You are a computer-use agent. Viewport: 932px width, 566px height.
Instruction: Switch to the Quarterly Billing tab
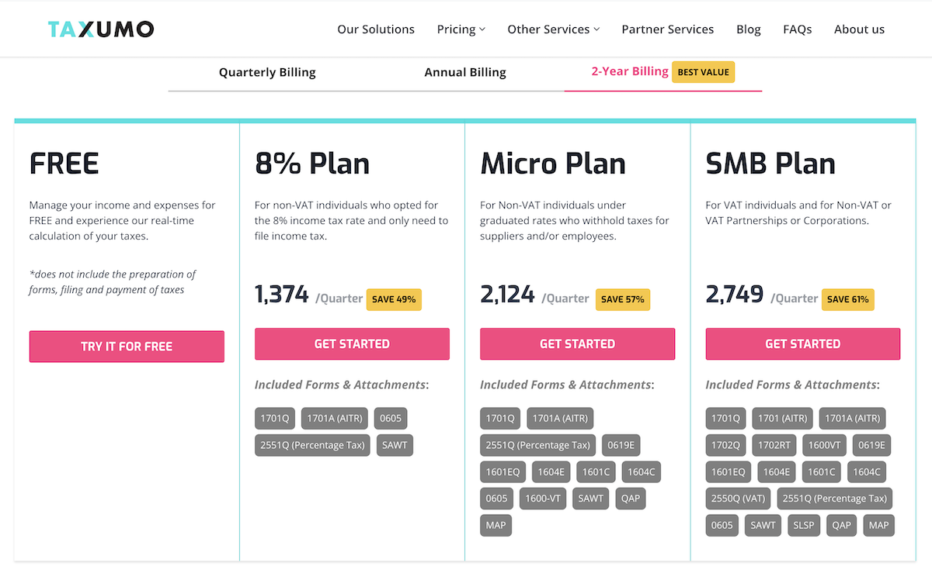[x=267, y=71]
